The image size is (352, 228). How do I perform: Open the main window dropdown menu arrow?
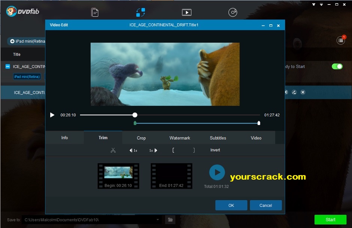(321, 4)
